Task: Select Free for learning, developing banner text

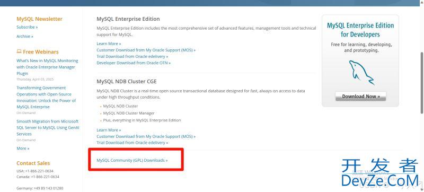Action: 361,47
